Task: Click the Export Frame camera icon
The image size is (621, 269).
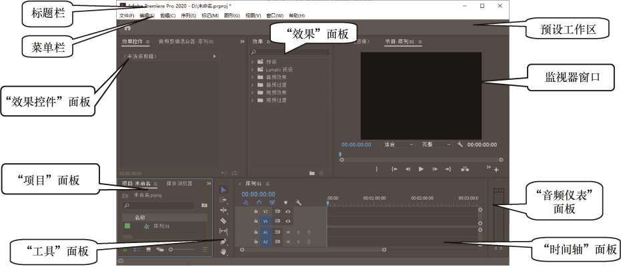Action: pyautogui.click(x=464, y=169)
